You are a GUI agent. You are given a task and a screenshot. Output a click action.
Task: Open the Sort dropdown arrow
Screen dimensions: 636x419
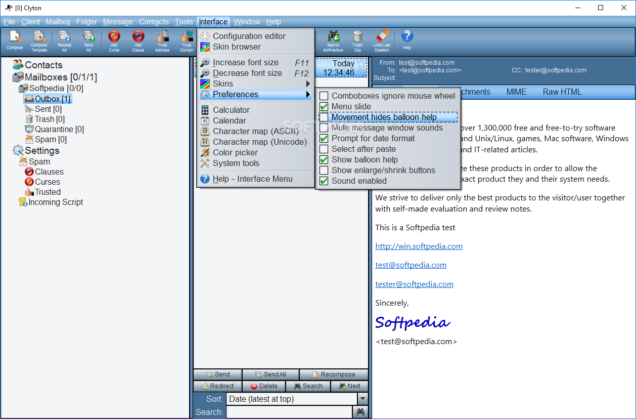pyautogui.click(x=362, y=399)
